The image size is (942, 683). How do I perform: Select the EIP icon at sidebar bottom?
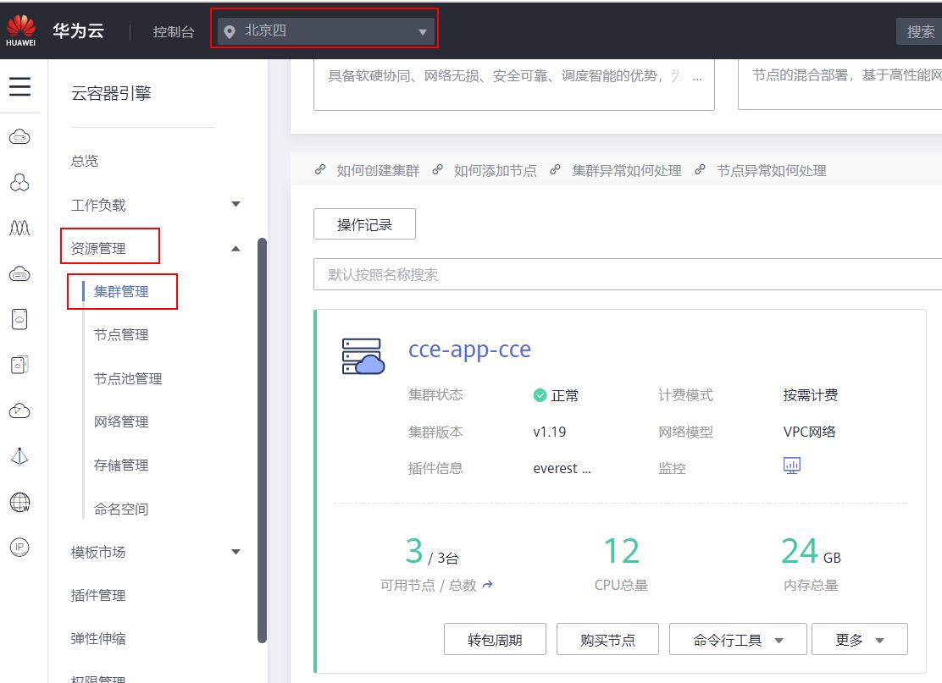pyautogui.click(x=19, y=547)
